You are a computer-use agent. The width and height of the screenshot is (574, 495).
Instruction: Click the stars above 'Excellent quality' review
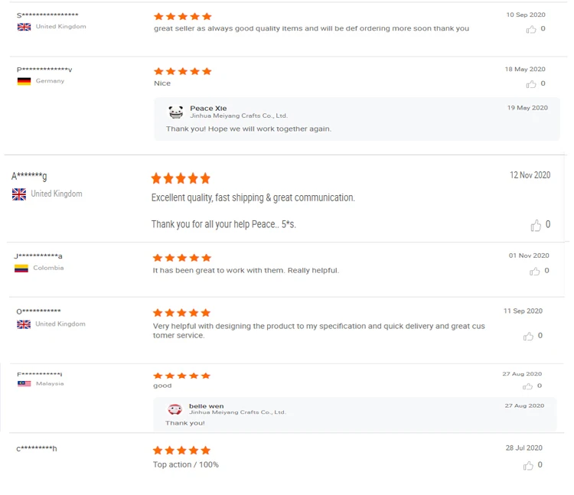(181, 178)
